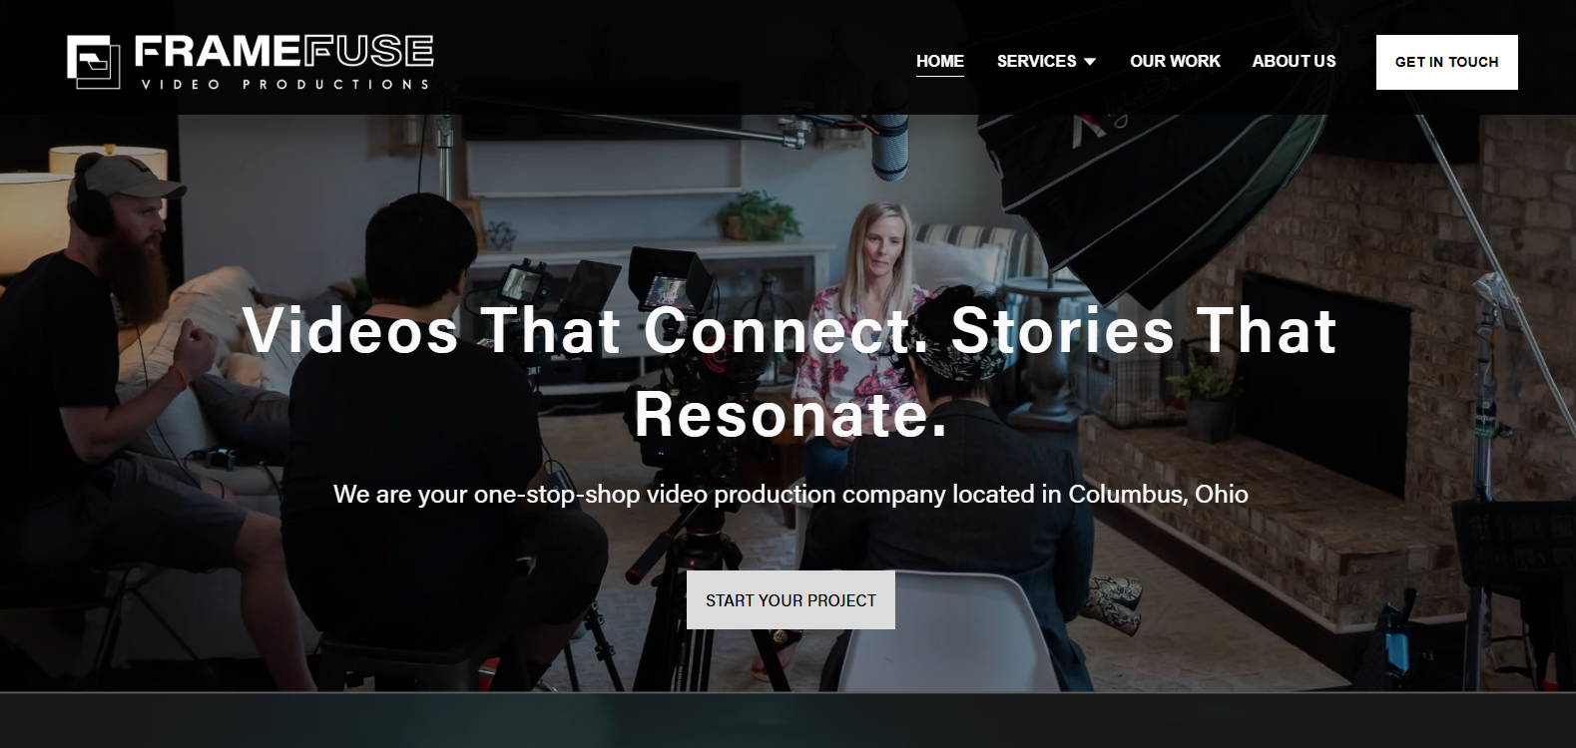Viewport: 1576px width, 748px height.
Task: Click the camera monitor screen
Action: pyautogui.click(x=667, y=289)
